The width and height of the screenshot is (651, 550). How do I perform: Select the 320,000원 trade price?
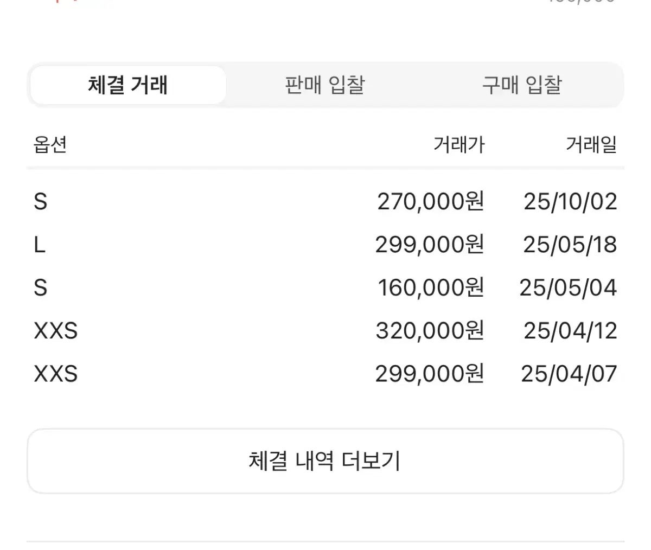point(430,331)
